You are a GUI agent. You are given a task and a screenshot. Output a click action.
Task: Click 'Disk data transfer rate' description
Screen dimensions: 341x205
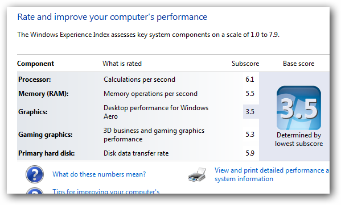[136, 153]
